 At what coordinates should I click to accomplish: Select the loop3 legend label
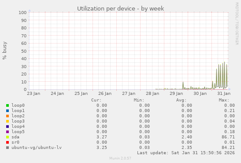[18, 121]
